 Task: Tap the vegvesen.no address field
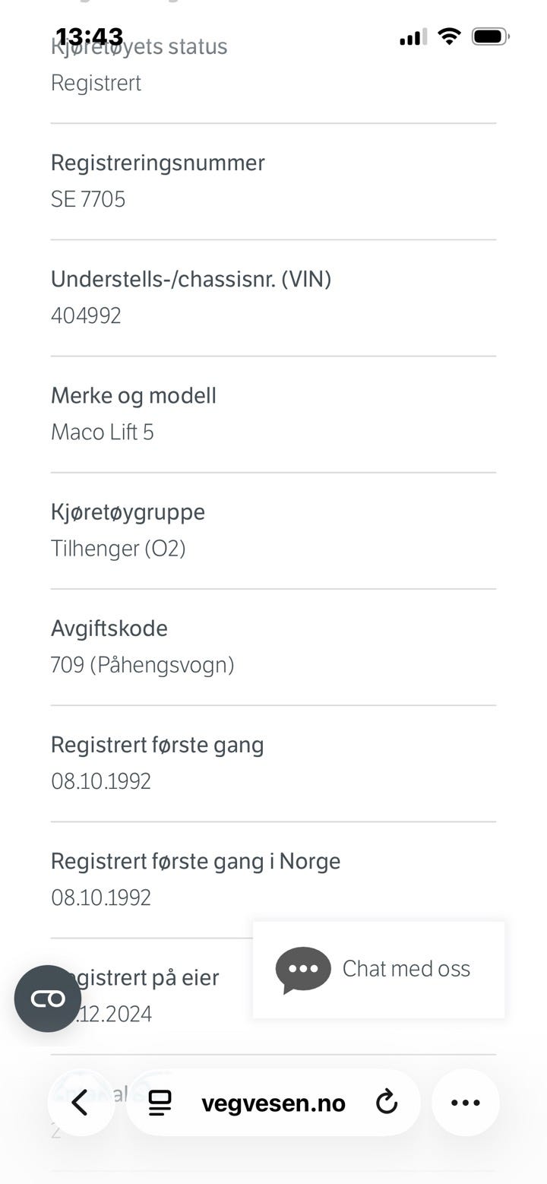coord(273,1103)
